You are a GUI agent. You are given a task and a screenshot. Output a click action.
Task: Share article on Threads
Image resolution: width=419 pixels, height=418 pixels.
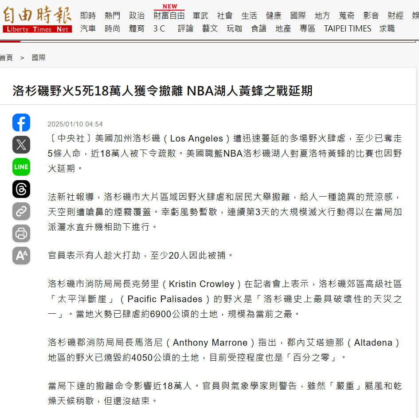coord(21,189)
